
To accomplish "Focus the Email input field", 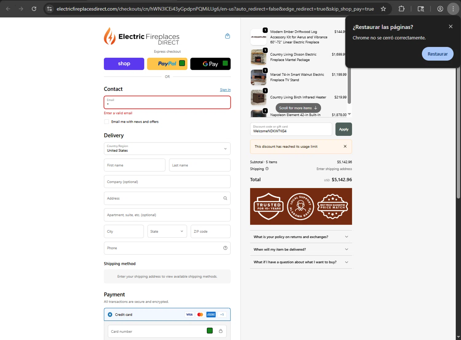I will (x=167, y=102).
